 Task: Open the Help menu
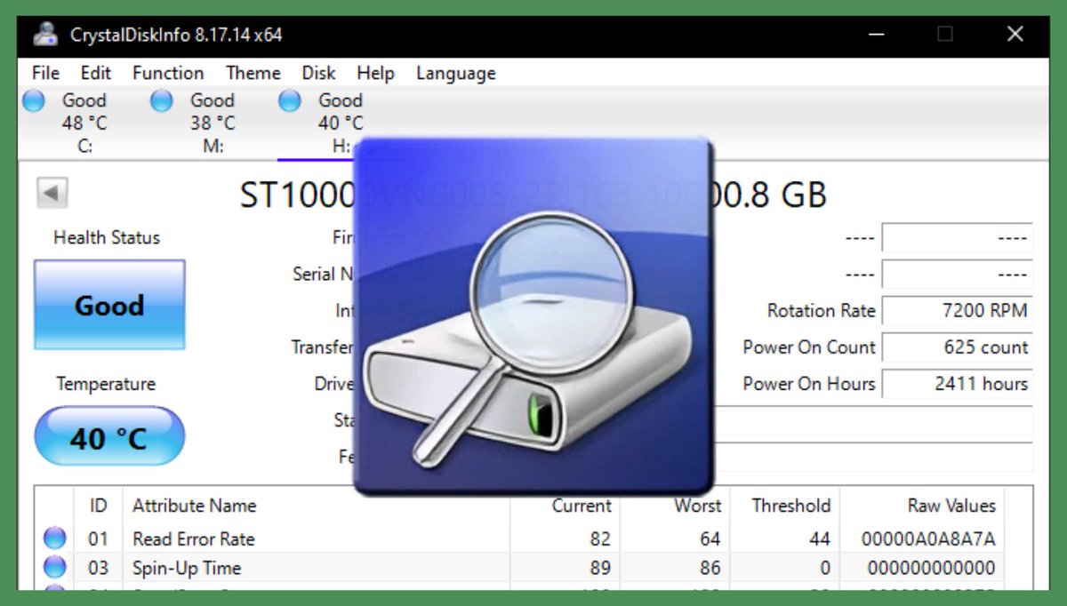pos(375,73)
